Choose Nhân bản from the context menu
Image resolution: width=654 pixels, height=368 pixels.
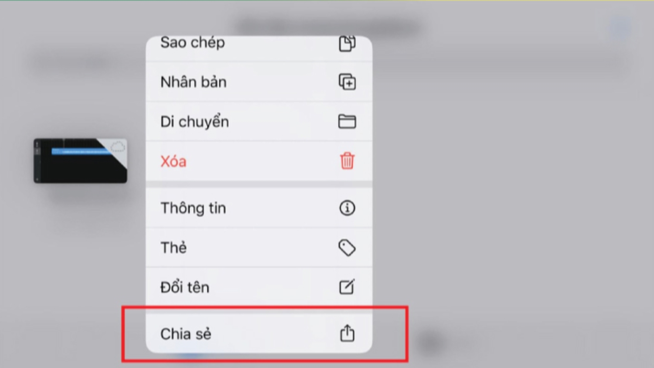point(259,82)
